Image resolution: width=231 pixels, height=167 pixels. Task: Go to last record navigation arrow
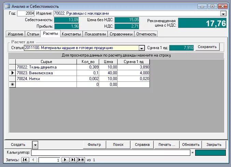pos(73,160)
